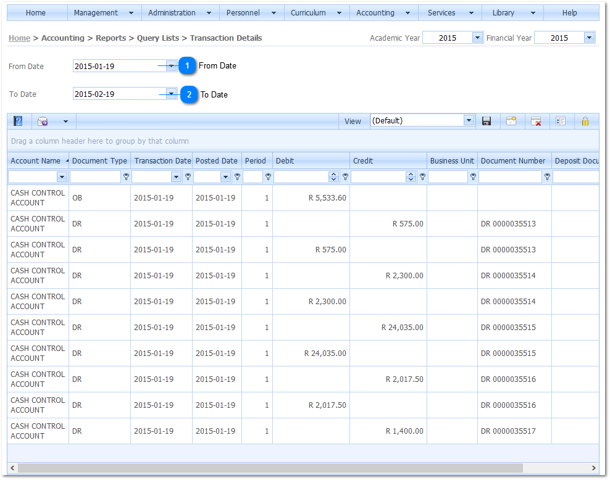Open the Academic Year dropdown

coord(477,38)
